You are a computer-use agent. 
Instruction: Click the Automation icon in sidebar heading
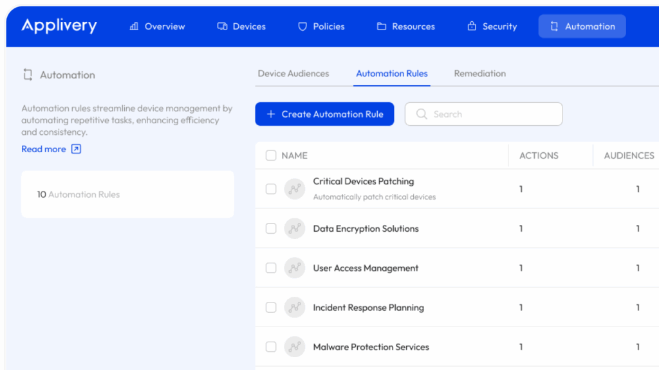tap(28, 75)
